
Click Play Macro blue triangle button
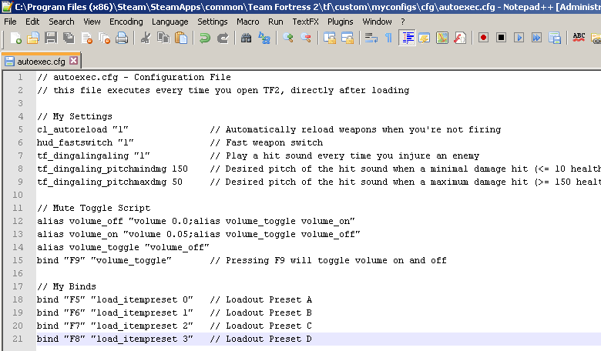[x=519, y=38]
